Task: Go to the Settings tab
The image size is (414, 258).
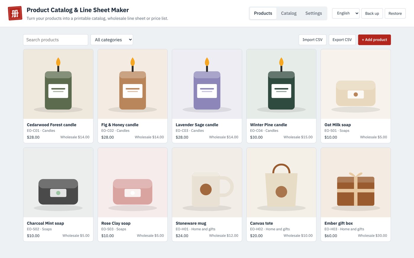Action: 313,13
